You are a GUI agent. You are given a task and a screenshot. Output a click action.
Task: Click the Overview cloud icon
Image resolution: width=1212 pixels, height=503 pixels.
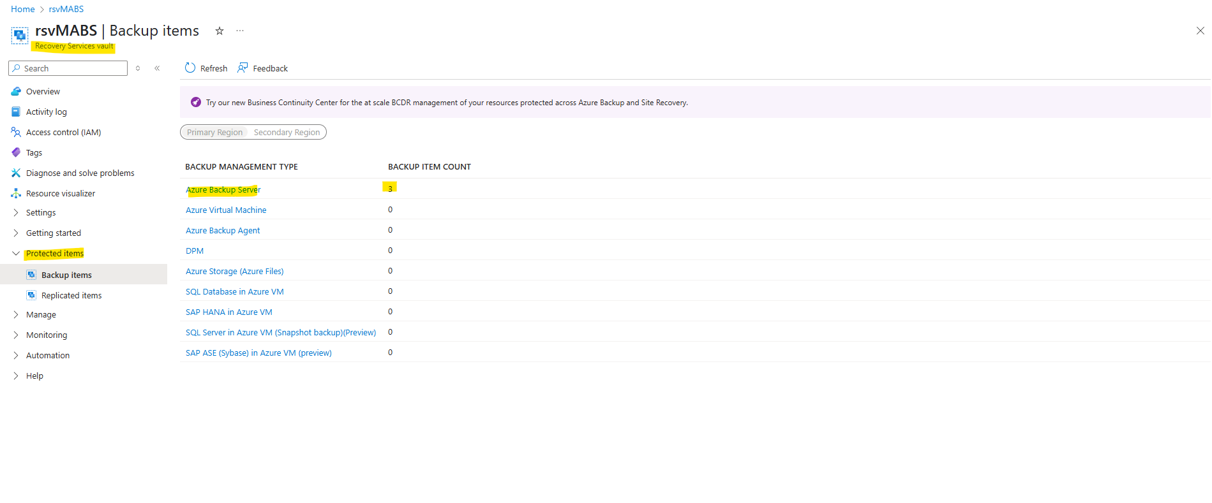coord(16,91)
